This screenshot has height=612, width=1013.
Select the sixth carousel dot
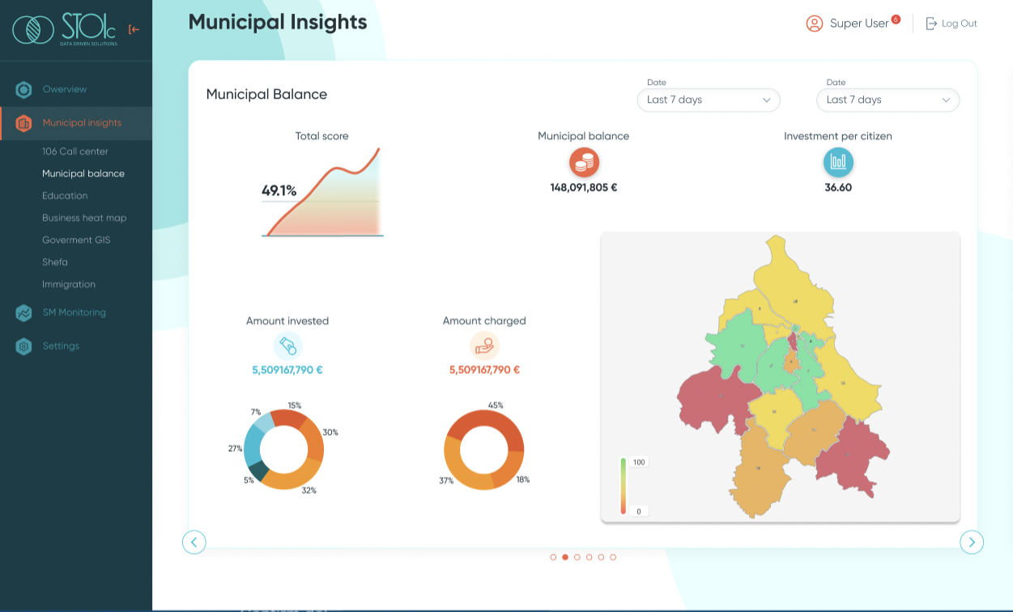click(x=613, y=557)
